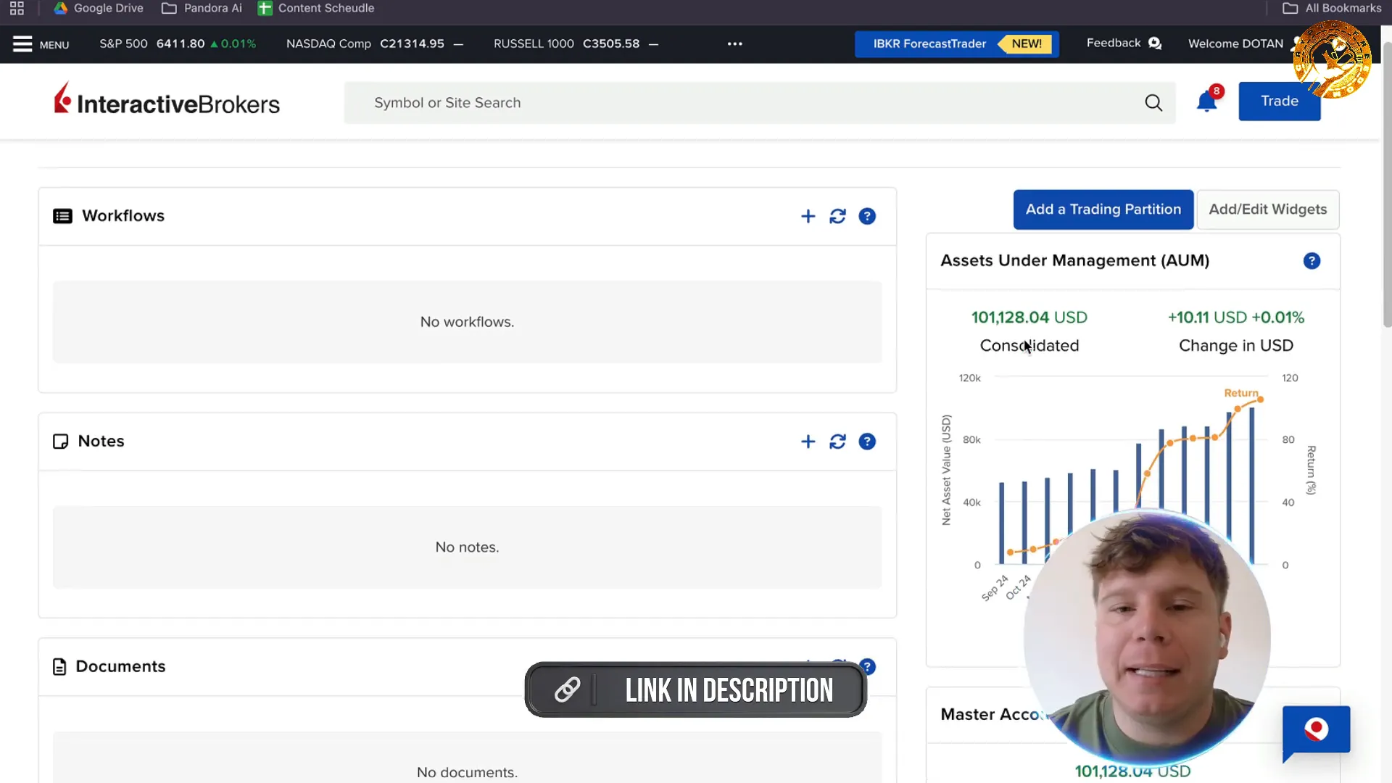This screenshot has height=783, width=1392.
Task: Open the notifications bell
Action: (x=1207, y=101)
